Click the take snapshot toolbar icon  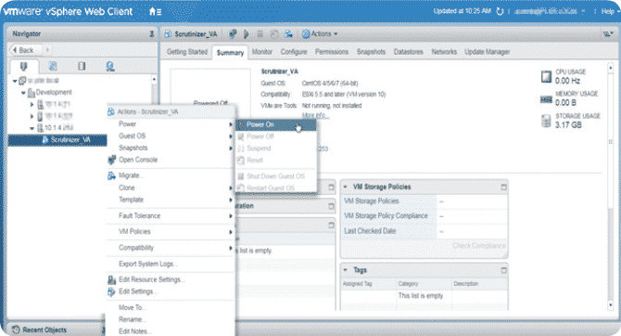click(274, 34)
